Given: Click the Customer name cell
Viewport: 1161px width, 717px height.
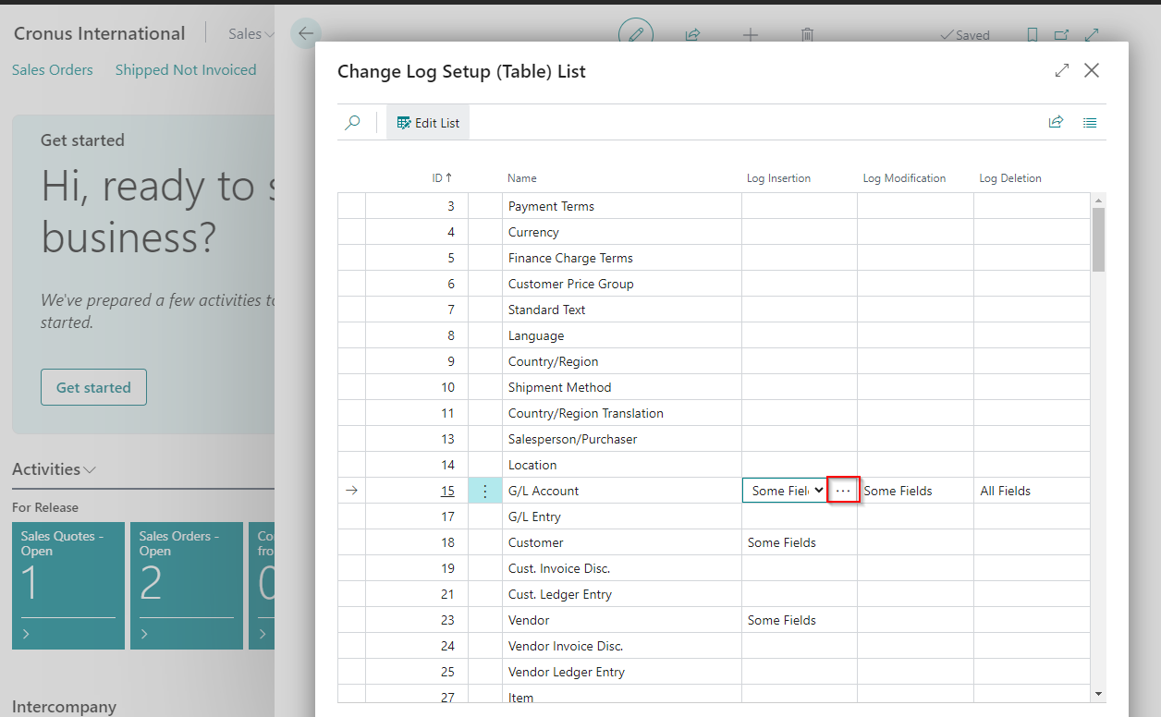Looking at the screenshot, I should pyautogui.click(x=622, y=542).
